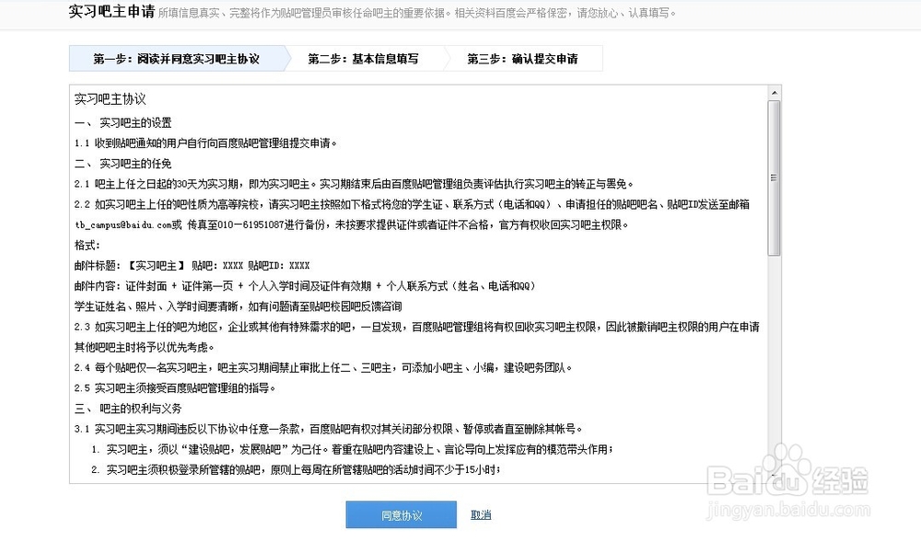Image resolution: width=921 pixels, height=541 pixels.
Task: Click list item 2 about 活动时间不少于15小时
Action: tap(296, 469)
